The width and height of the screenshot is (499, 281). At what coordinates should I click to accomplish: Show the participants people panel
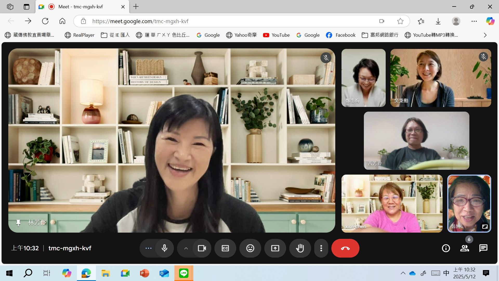[464, 248]
